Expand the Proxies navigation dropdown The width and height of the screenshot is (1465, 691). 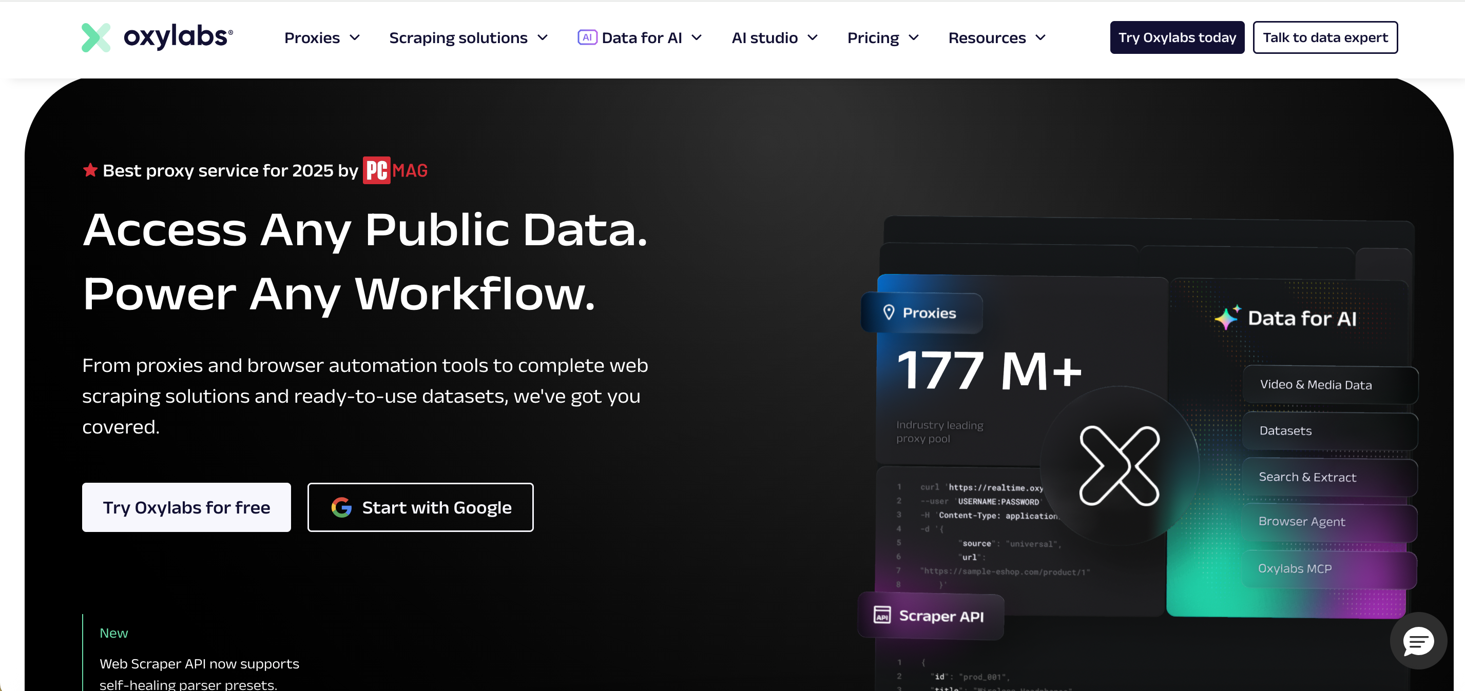(x=321, y=37)
